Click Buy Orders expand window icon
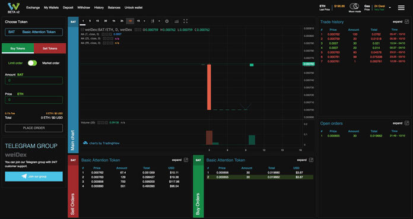The width and height of the screenshot is (413, 219). point(311,160)
